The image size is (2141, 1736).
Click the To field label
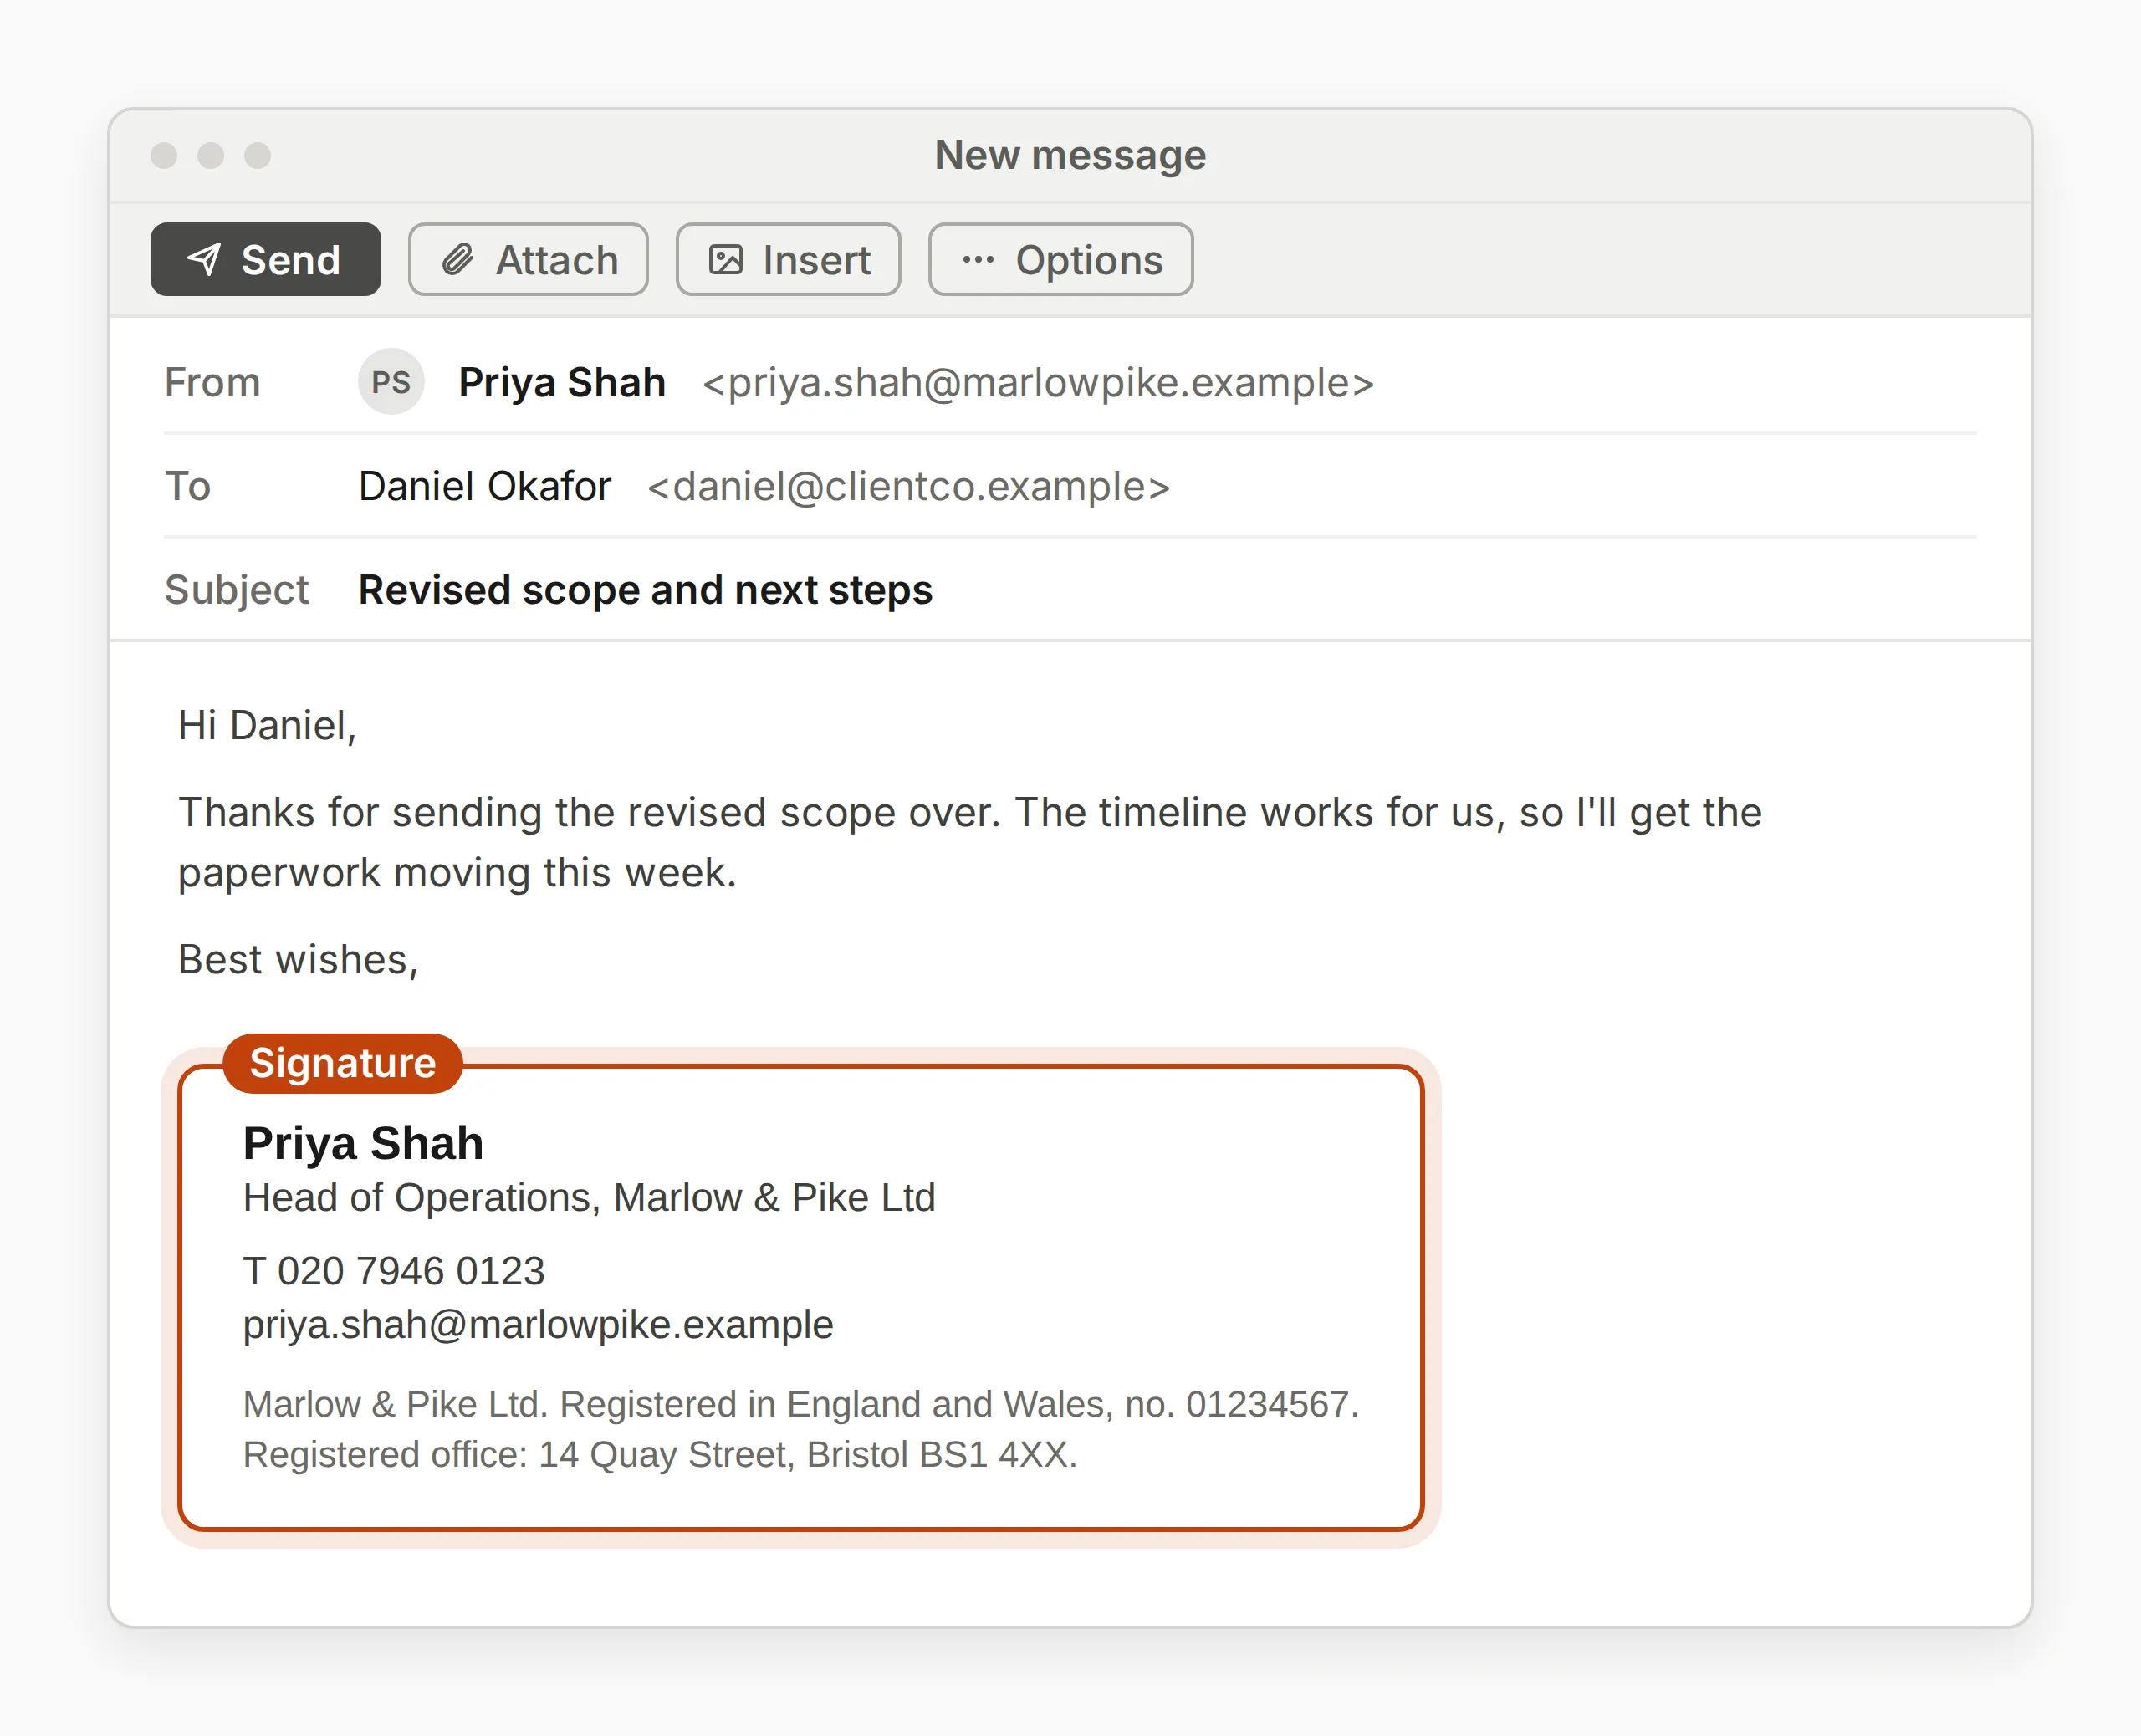[x=188, y=486]
